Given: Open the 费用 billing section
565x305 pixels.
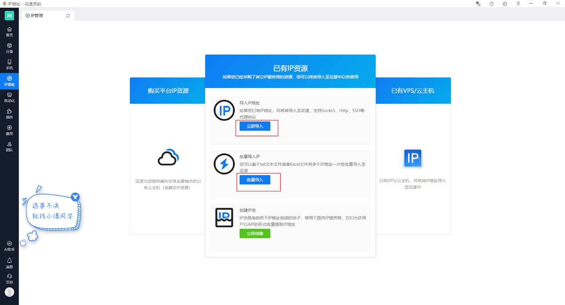Looking at the screenshot, I should 9,130.
